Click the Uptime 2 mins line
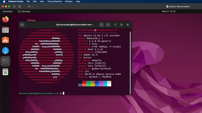Viewport: 202px width, 113px height. (x=88, y=44)
